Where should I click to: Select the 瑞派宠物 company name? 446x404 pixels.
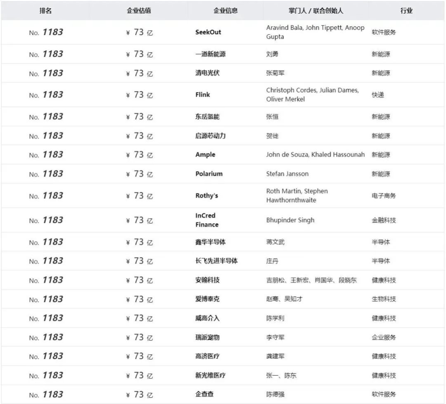tap(207, 337)
